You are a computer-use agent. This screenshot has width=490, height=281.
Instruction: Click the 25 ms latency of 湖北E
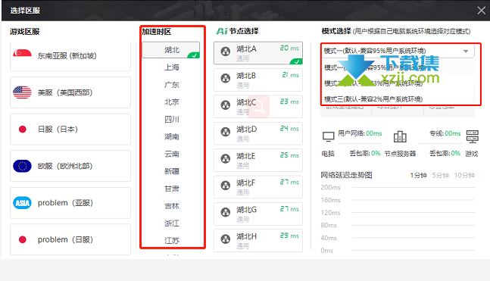click(x=289, y=155)
